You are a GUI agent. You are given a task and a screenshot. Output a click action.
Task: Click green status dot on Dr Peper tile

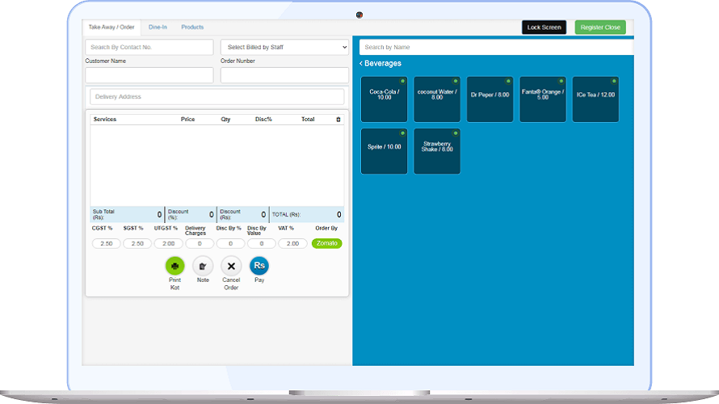pyautogui.click(x=508, y=81)
